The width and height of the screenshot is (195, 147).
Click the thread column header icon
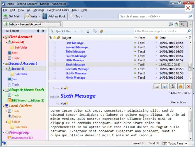[x=50, y=38]
